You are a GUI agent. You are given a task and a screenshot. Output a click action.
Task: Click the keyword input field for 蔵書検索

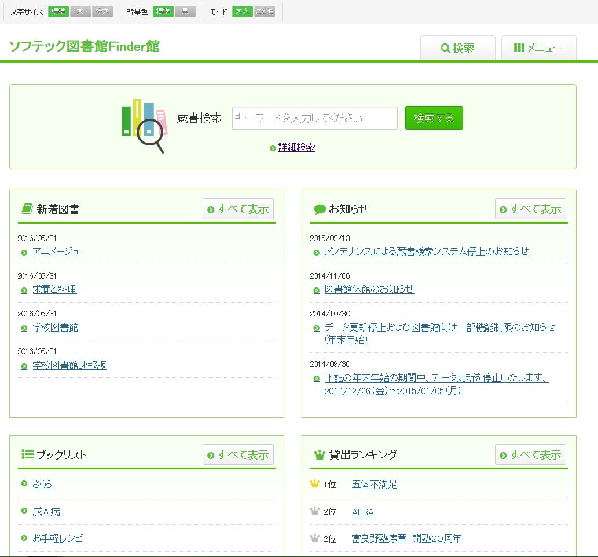tap(314, 118)
